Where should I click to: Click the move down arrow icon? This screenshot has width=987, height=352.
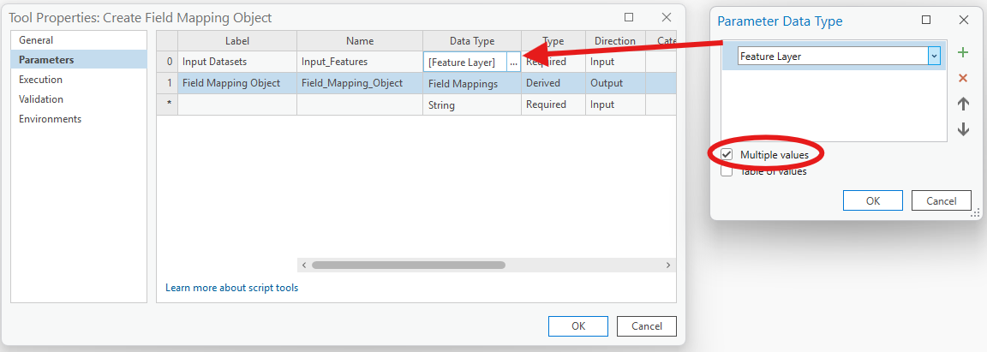click(x=963, y=129)
